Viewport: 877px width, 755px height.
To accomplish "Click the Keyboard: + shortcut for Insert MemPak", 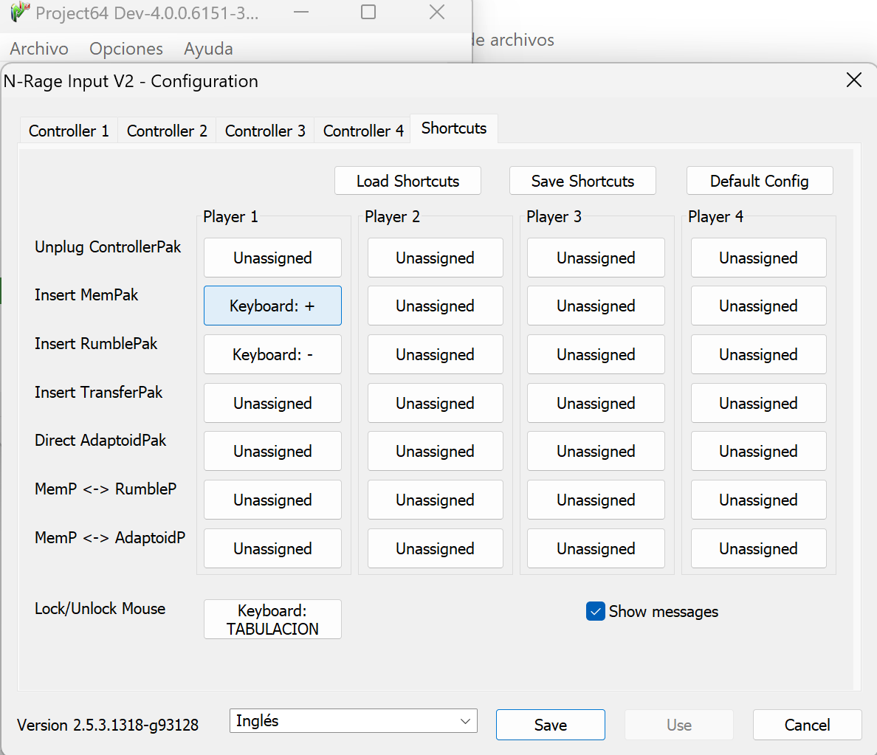I will coord(272,306).
